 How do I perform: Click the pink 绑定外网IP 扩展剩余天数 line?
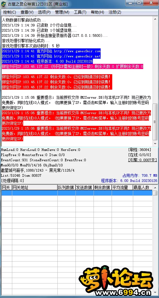tap(72, 66)
